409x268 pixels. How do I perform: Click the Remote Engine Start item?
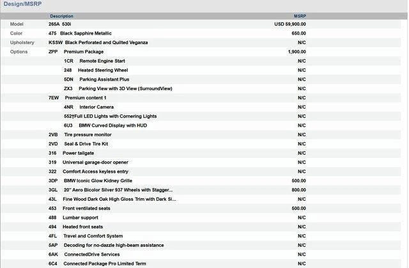(x=102, y=61)
